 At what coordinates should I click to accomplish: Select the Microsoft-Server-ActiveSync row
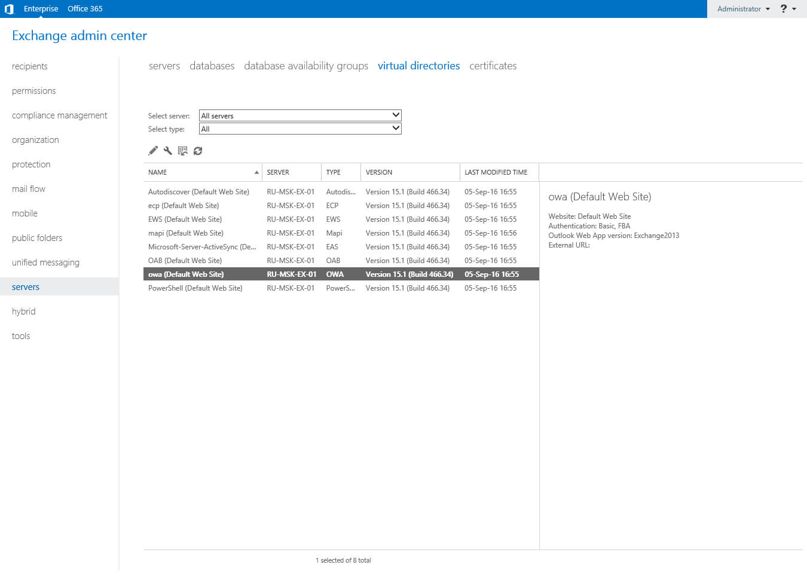[341, 247]
